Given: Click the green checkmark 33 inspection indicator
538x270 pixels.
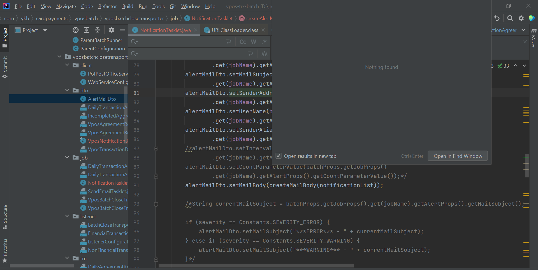Looking at the screenshot, I should pyautogui.click(x=503, y=66).
